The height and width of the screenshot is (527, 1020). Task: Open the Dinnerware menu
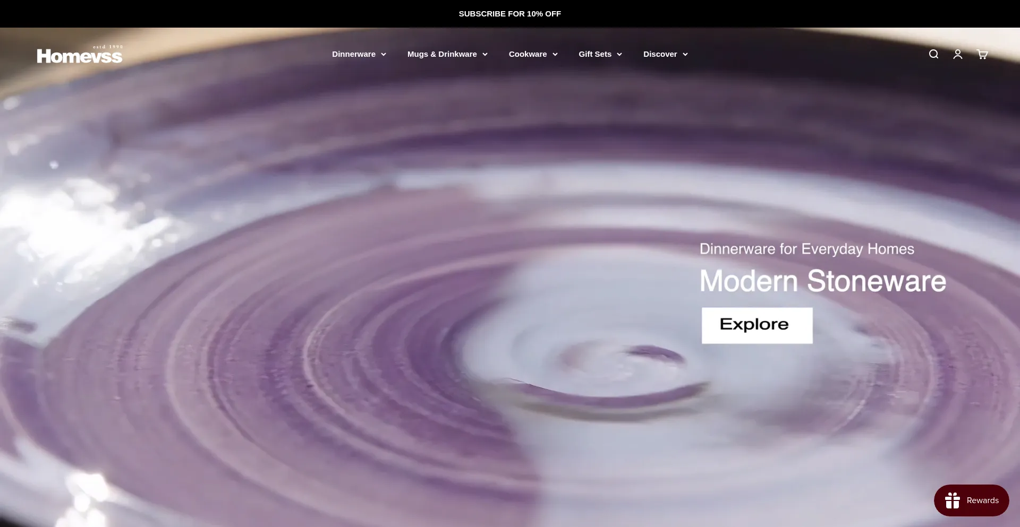point(359,54)
